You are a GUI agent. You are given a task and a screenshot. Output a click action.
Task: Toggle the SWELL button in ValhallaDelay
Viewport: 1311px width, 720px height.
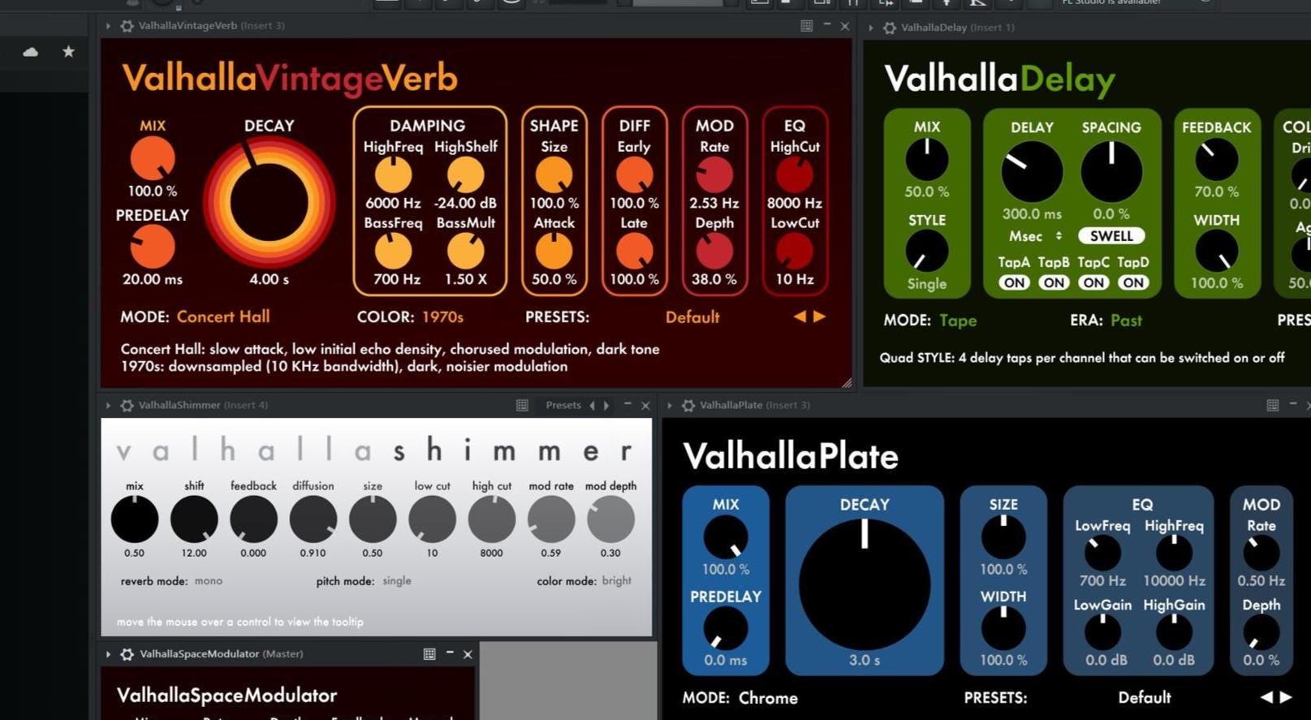(1111, 236)
